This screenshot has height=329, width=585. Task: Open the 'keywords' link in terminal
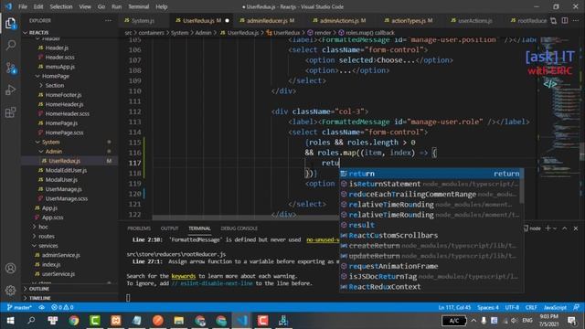click(x=183, y=276)
